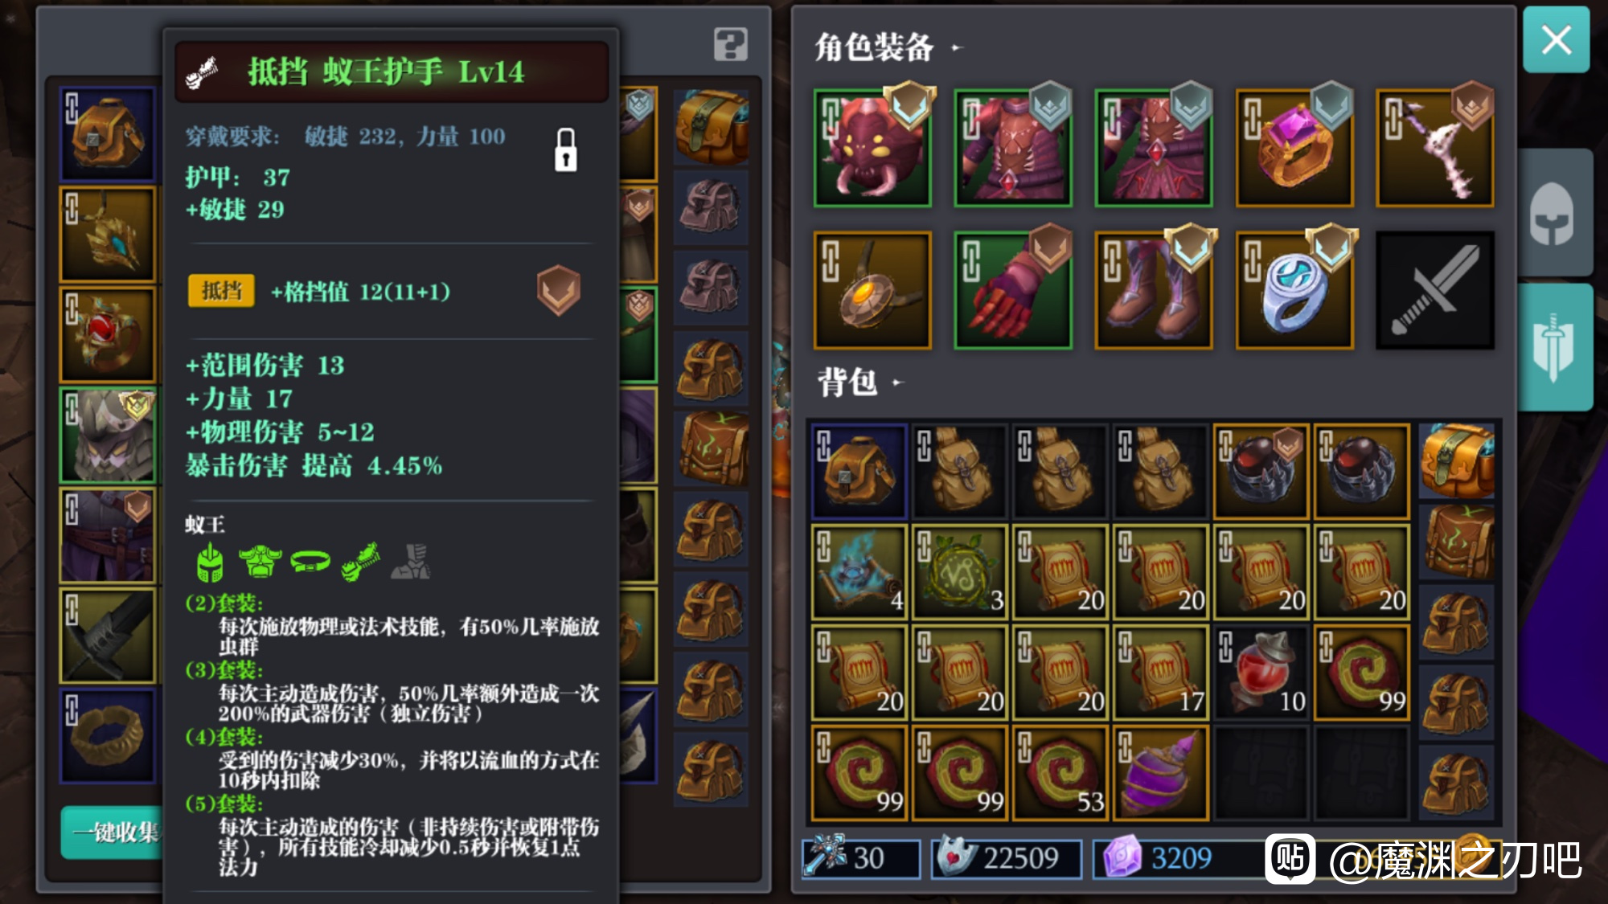Screen dimensions: 1608x904
Task: Click the 抵挡 affix yellow tag
Action: tap(221, 291)
